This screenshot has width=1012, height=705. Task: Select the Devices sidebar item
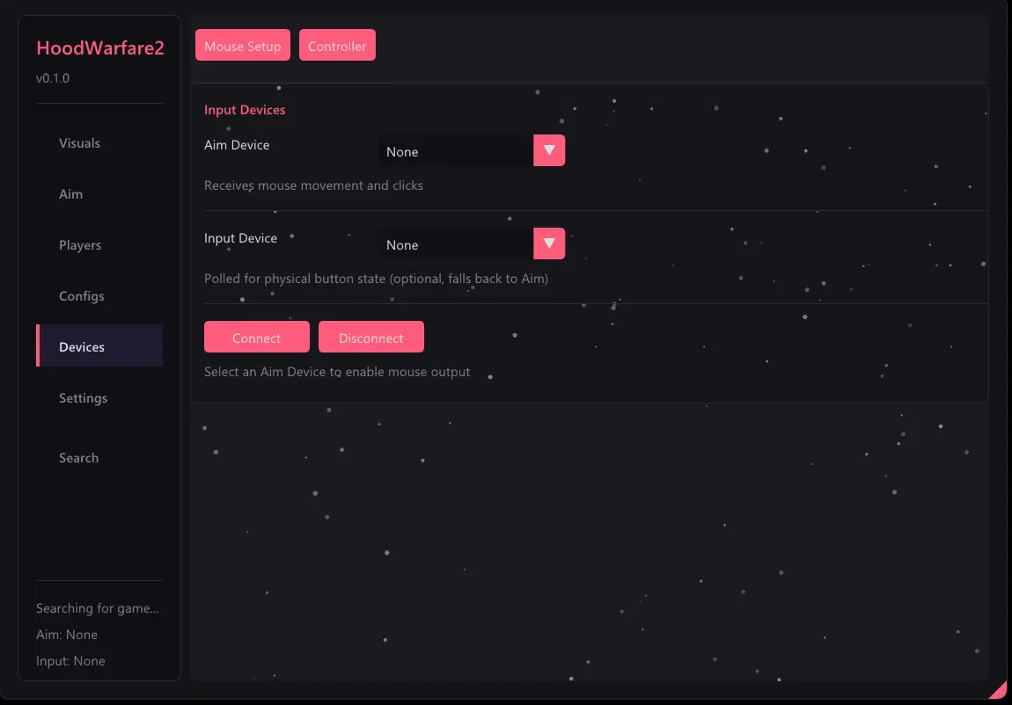(x=99, y=346)
